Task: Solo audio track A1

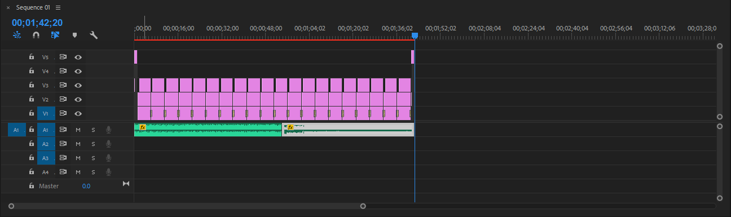Action: (x=93, y=130)
